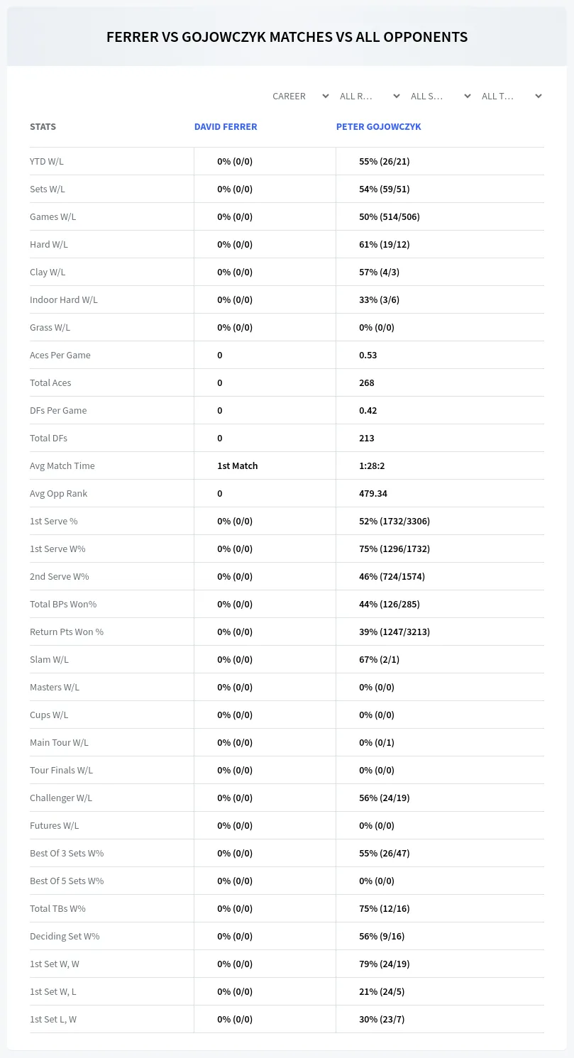Open the ALL S... surfaces dropdown
Viewport: 574px width, 1058px height.
(x=441, y=96)
